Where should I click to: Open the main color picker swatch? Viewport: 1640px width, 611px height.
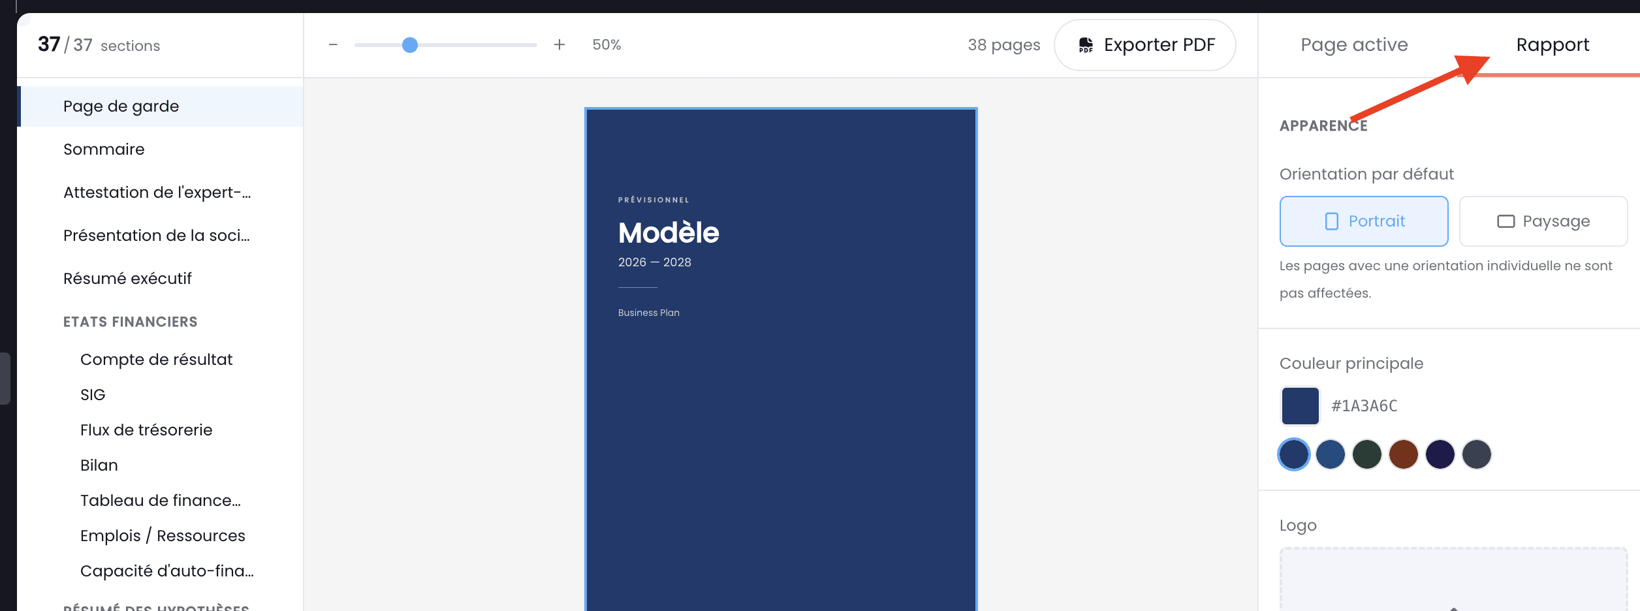(1301, 406)
